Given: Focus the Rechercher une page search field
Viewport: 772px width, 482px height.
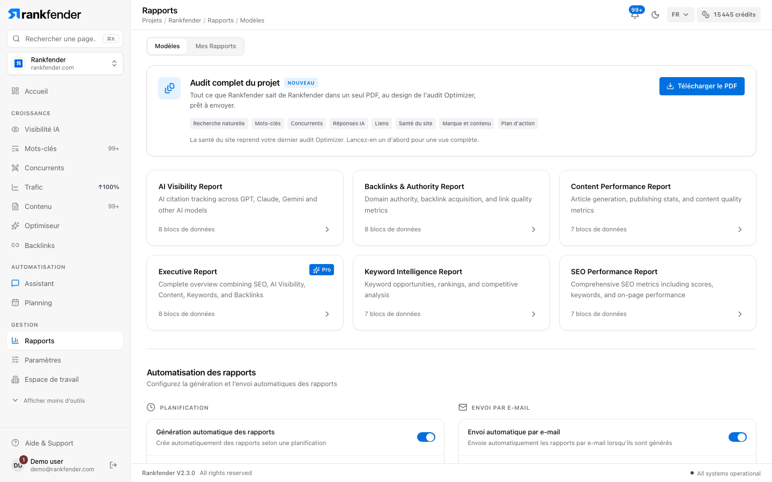Looking at the screenshot, I should 65,39.
